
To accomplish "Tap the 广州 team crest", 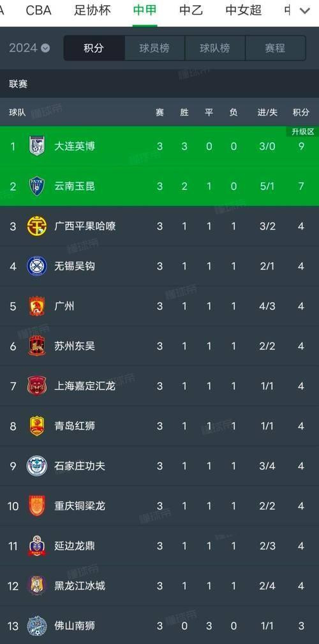I will click(37, 306).
